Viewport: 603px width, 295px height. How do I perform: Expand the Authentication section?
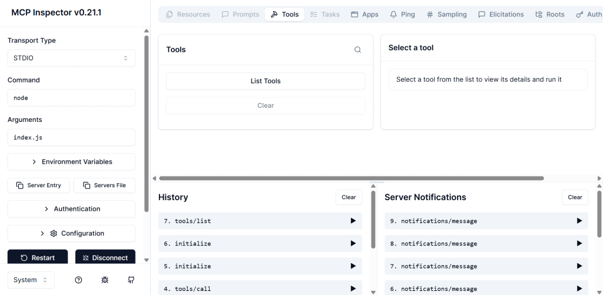tap(71, 209)
